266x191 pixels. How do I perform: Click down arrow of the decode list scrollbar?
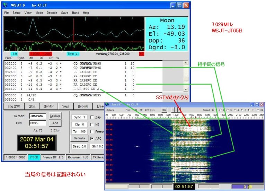186,89
